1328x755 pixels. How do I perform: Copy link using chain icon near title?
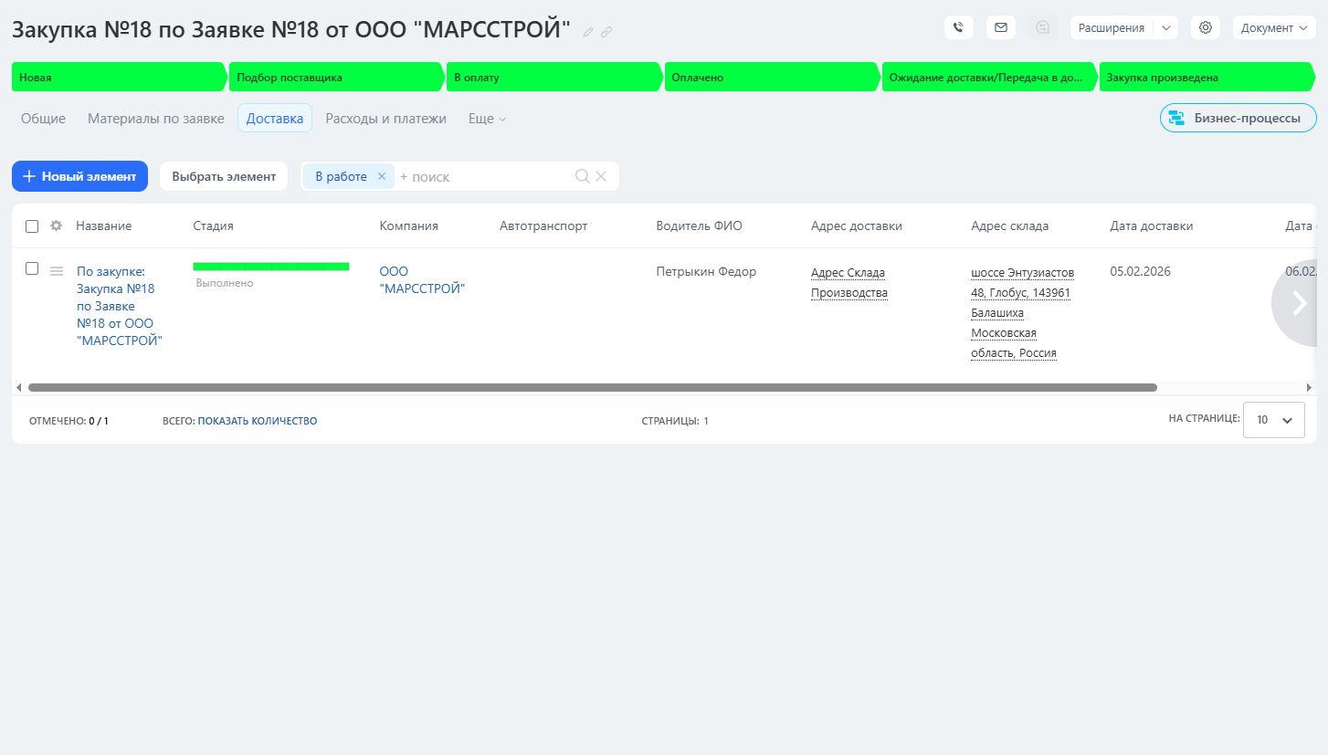606,32
